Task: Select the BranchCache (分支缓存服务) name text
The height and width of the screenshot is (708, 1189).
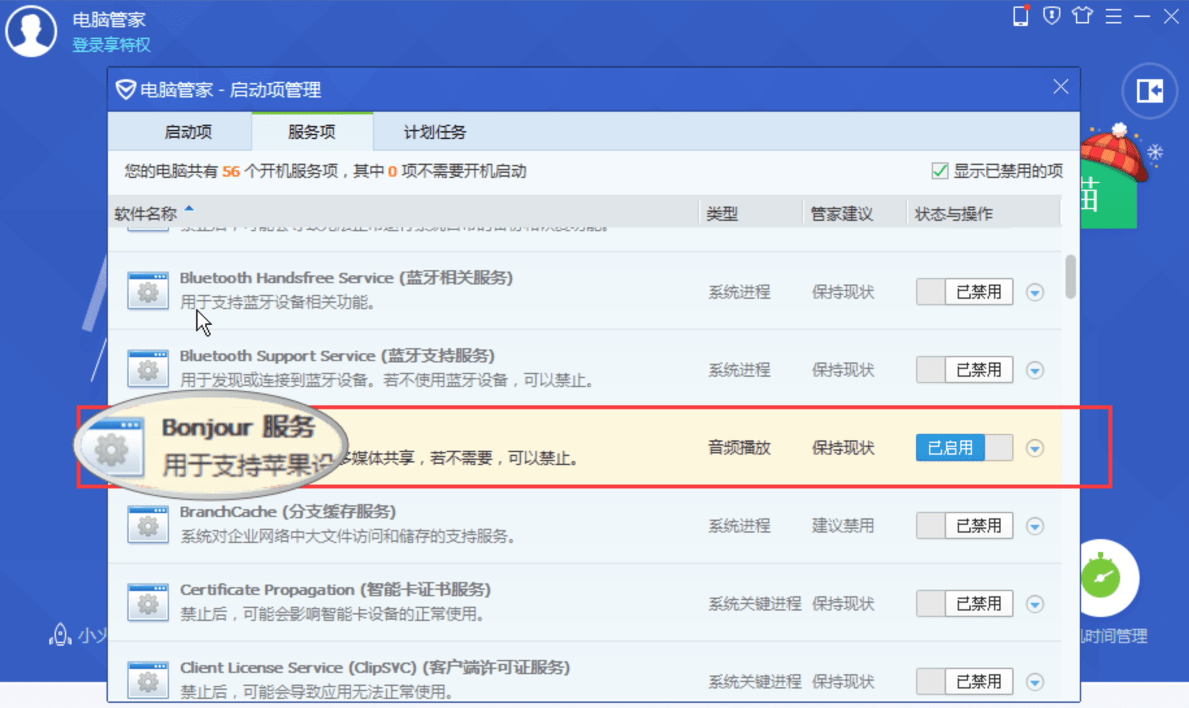Action: (288, 512)
